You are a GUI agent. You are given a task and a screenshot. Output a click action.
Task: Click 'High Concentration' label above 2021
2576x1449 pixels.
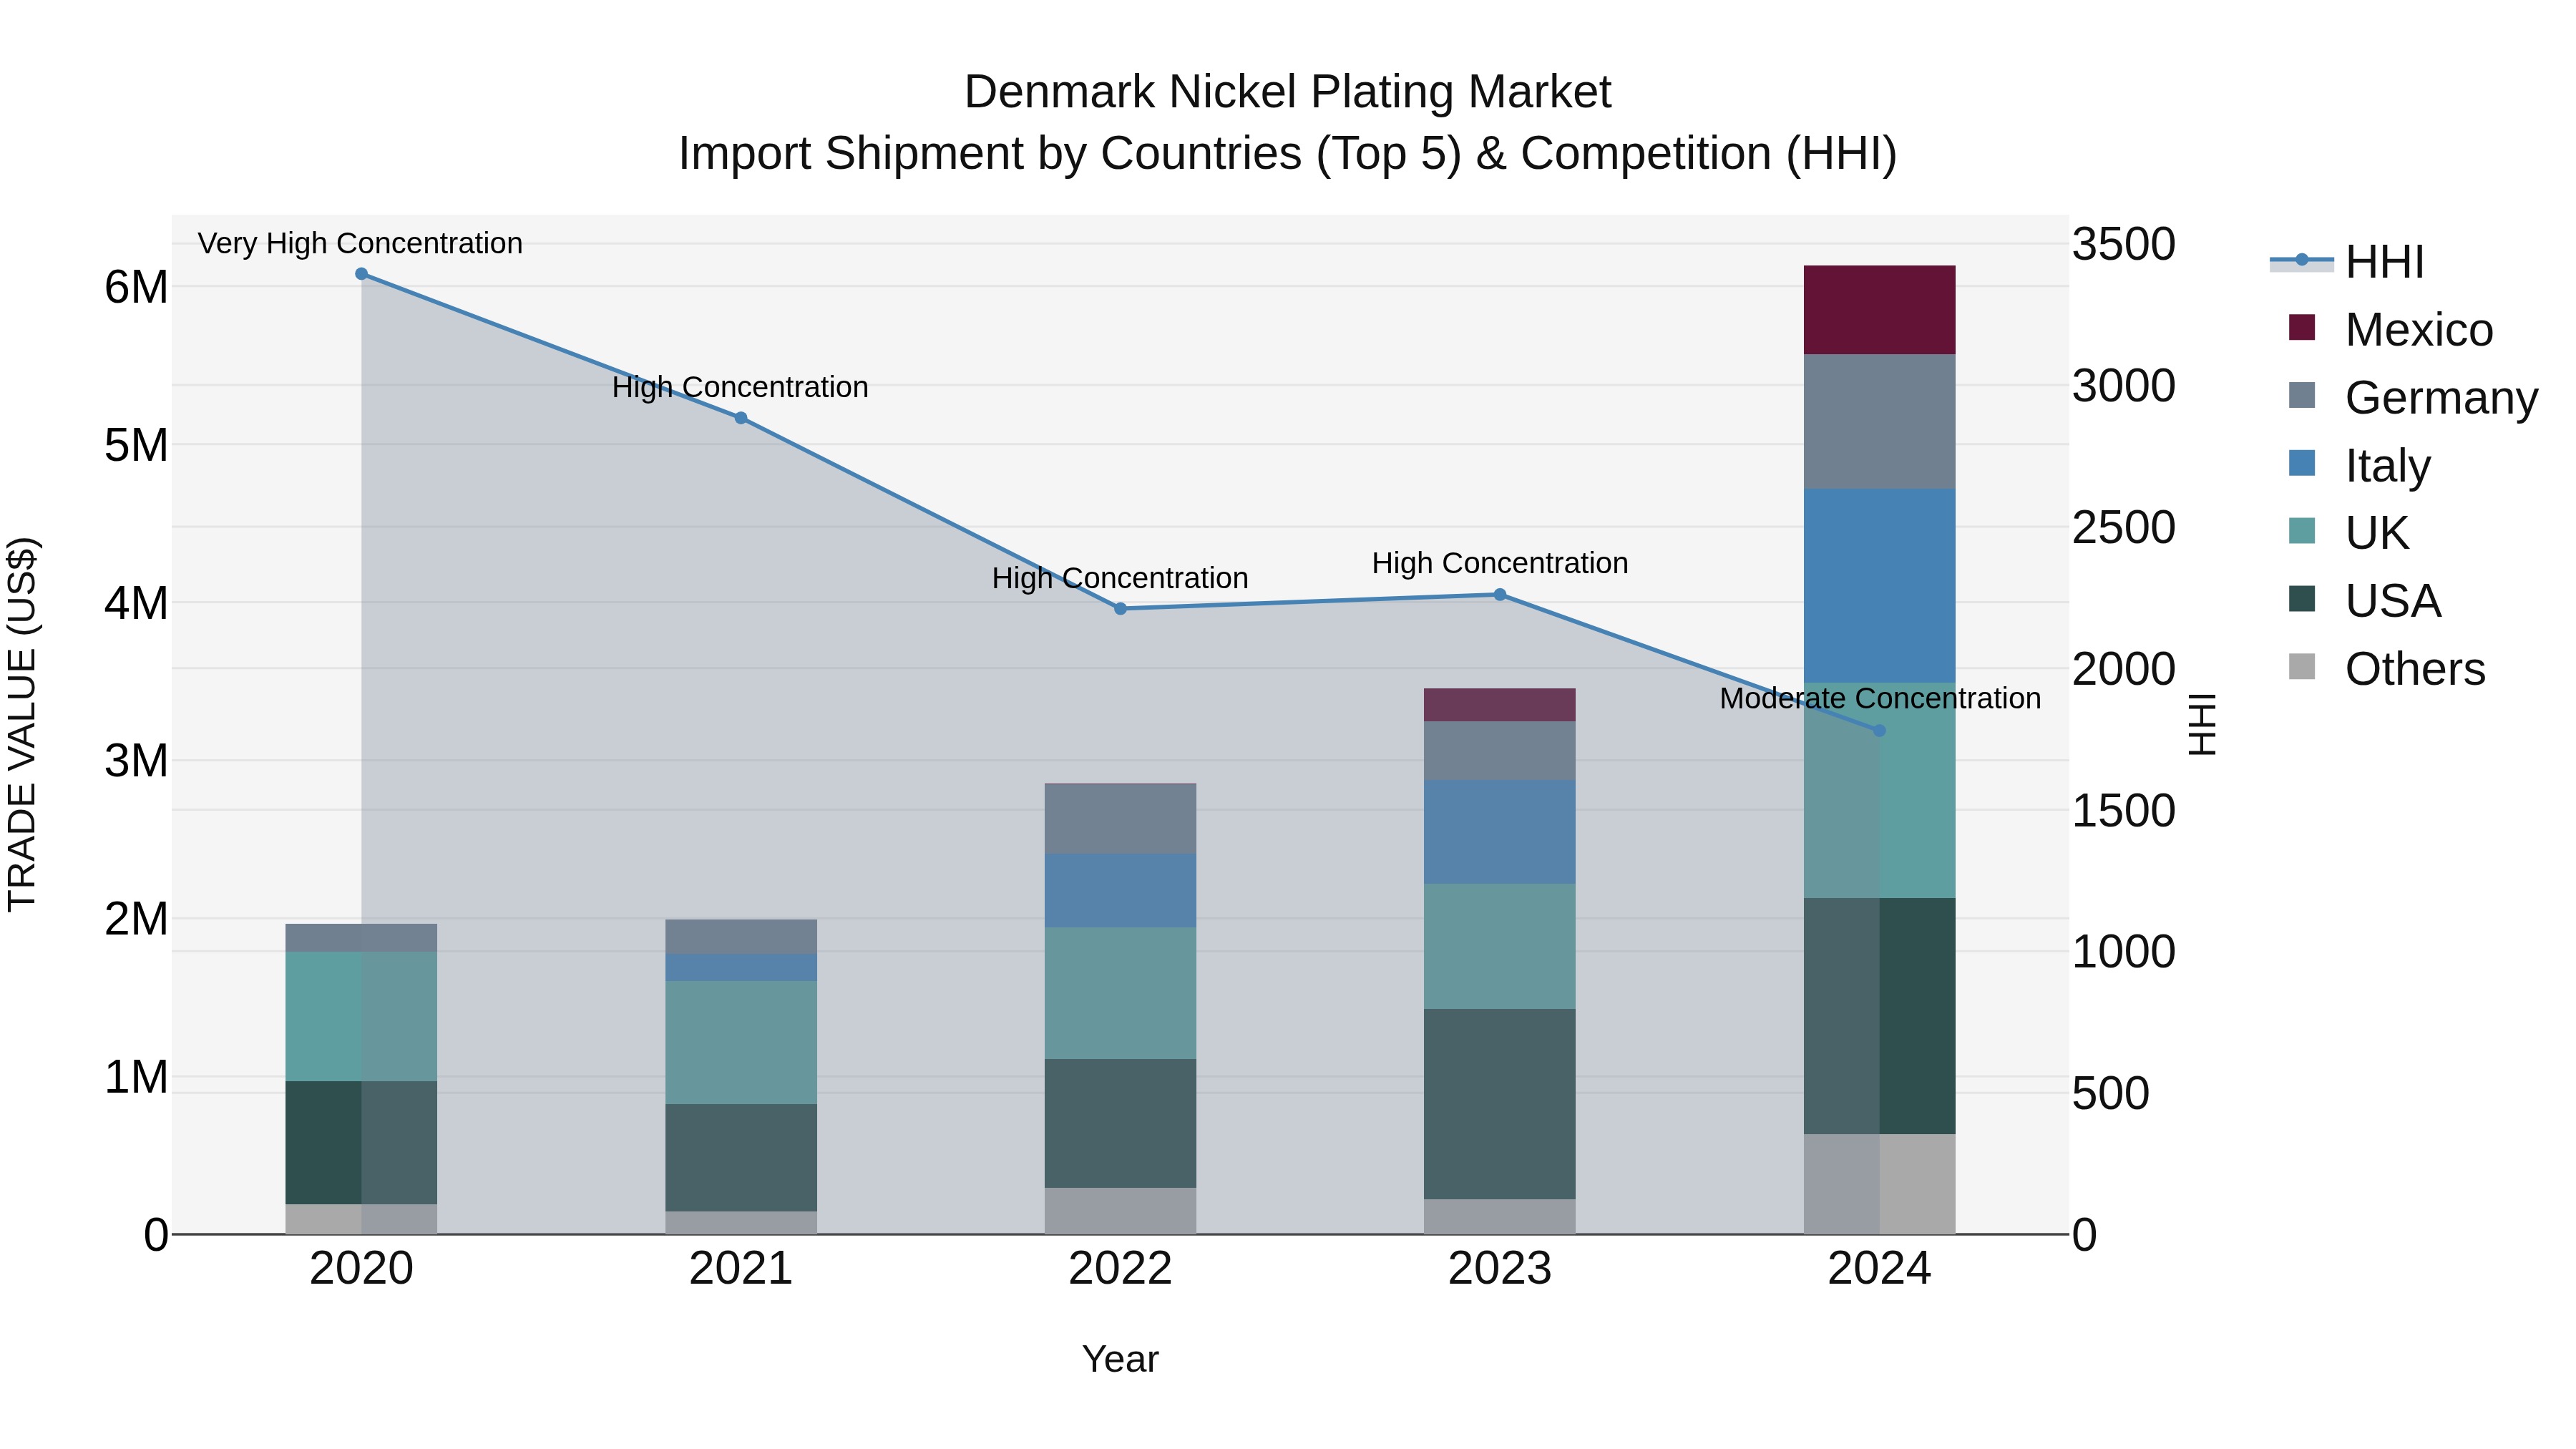740,387
